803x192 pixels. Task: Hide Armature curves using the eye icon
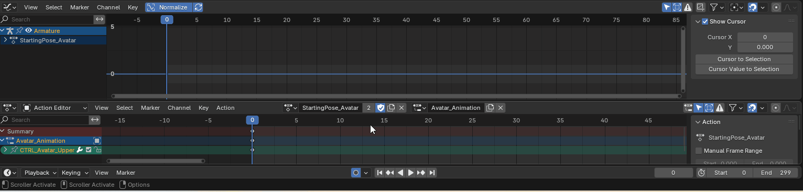point(28,31)
